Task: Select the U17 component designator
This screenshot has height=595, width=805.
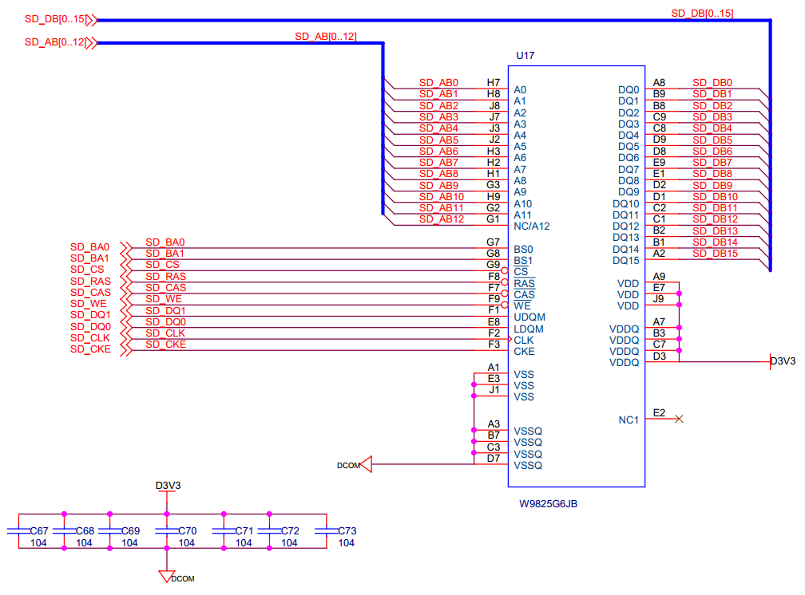Action: pos(525,56)
